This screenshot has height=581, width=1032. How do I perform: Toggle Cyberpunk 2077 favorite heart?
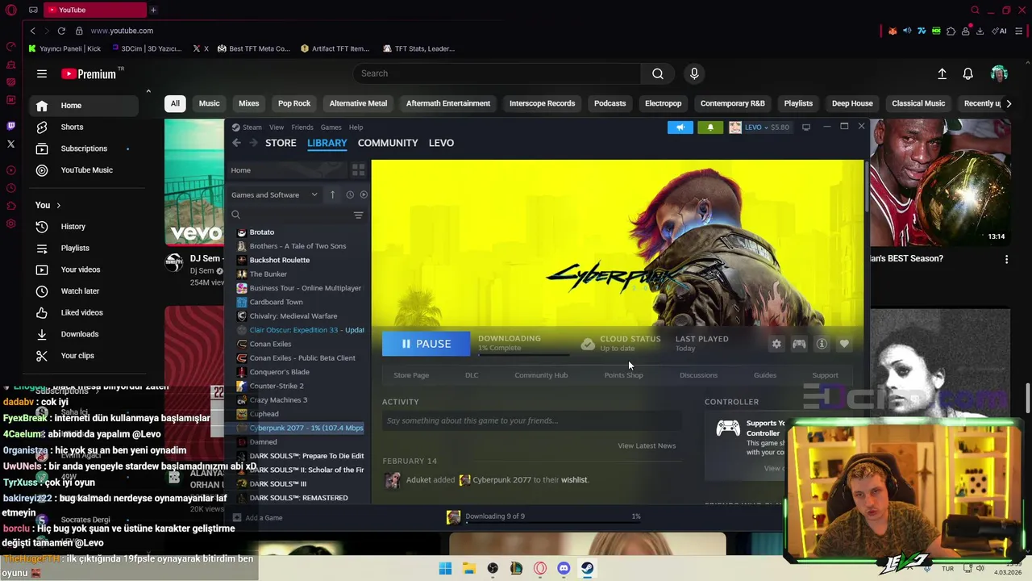(x=844, y=344)
